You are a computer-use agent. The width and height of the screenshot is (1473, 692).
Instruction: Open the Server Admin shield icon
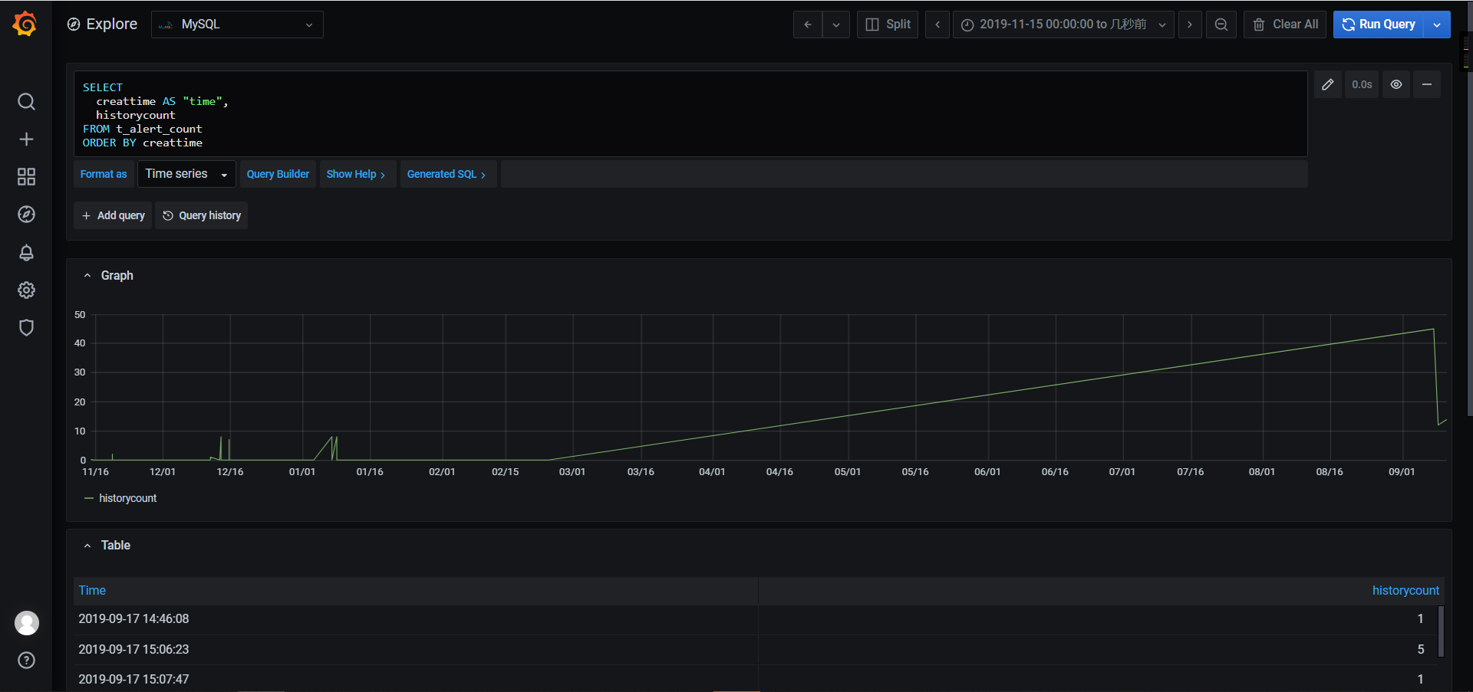point(26,327)
